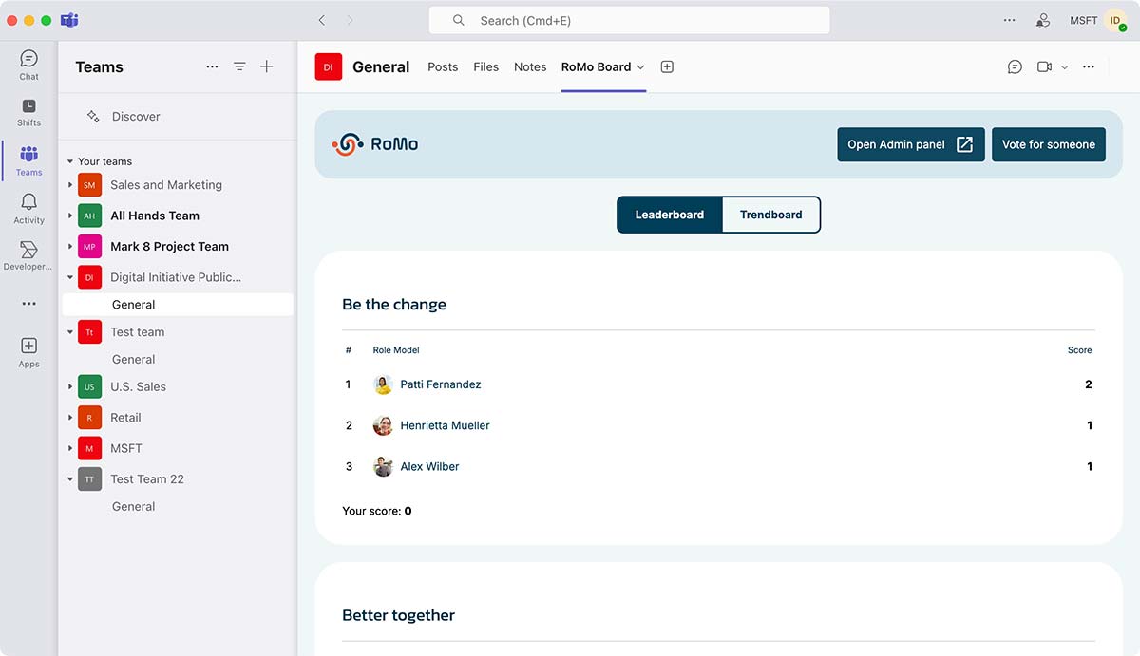Add a tab with the plus icon

click(x=667, y=66)
